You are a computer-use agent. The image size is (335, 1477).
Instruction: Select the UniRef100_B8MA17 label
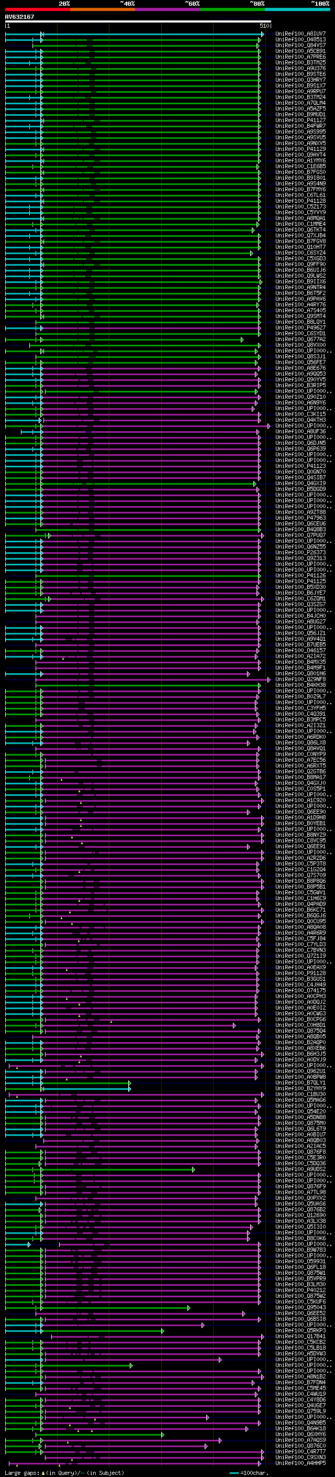300,777
